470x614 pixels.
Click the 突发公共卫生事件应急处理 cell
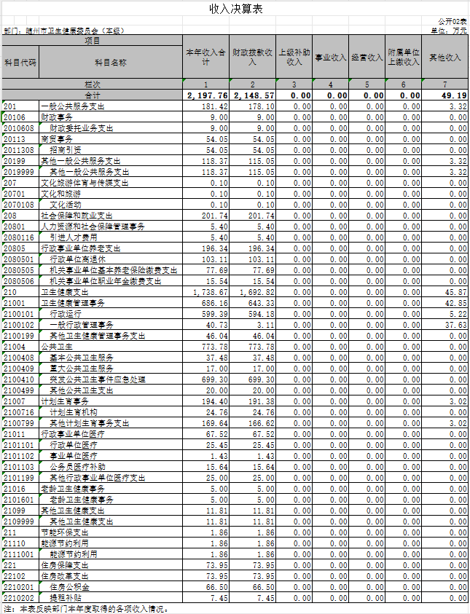pos(97,379)
